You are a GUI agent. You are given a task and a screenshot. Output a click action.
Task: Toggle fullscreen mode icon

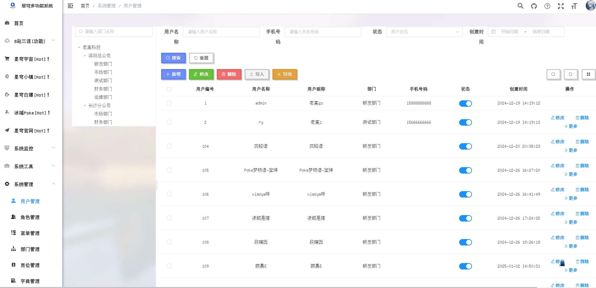pos(561,6)
